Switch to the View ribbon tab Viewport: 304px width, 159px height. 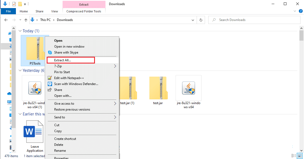(x=54, y=11)
